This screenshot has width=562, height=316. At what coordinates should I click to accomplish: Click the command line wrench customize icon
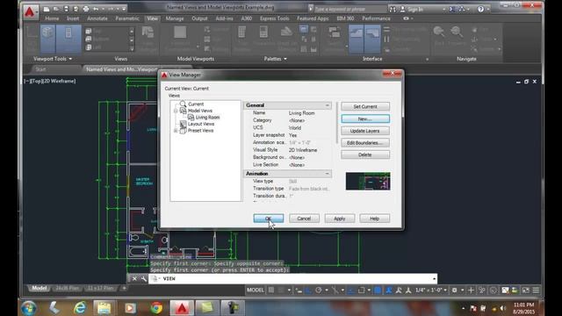point(143,278)
